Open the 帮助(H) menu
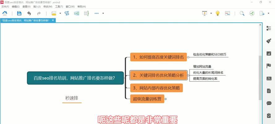Image resolution: width=275 pixels, height=124 pixels. [81, 7]
